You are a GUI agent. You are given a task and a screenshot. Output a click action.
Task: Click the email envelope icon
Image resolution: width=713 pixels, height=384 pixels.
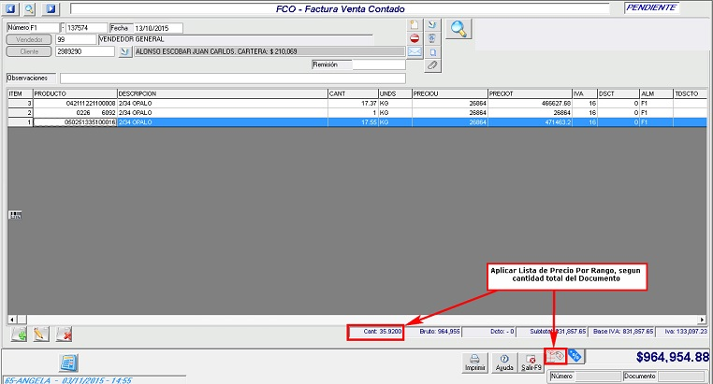[415, 52]
